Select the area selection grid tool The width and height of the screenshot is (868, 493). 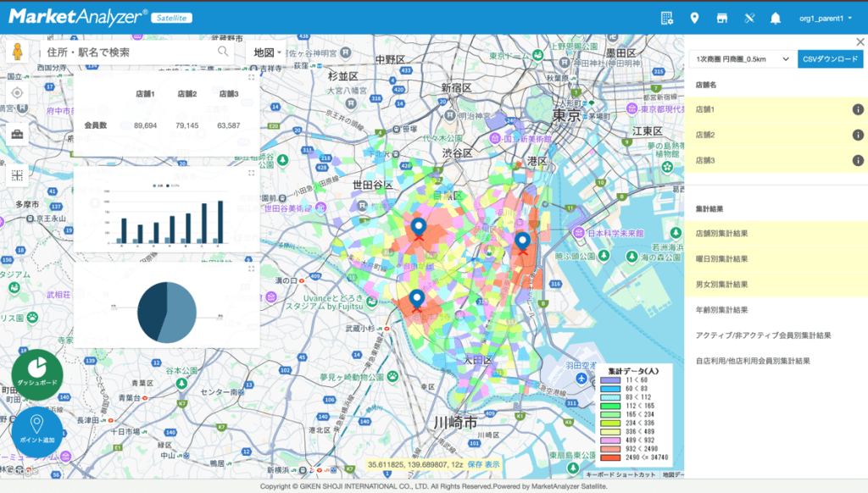click(x=17, y=176)
